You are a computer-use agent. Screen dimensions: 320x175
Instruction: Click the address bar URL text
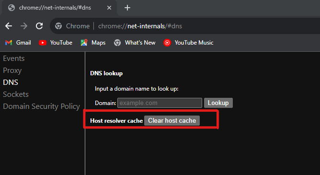click(x=140, y=26)
